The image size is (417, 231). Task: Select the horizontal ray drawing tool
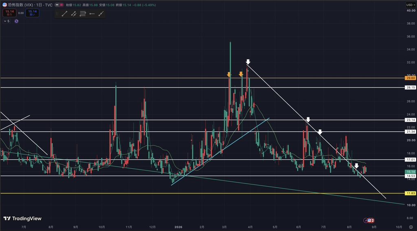pos(92,14)
